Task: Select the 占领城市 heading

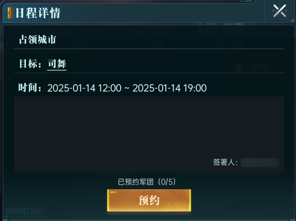Action: click(x=37, y=40)
